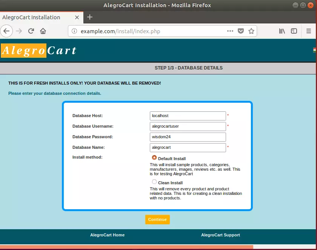Open the AlegroCart Support link
Screen dimensions: 317x250
220,235
